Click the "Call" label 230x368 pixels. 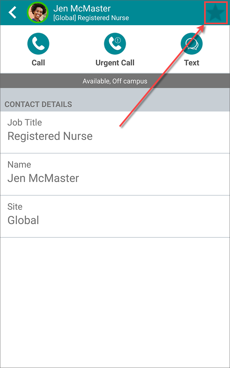[x=38, y=63]
